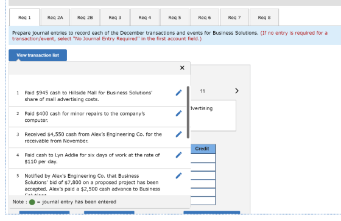Click the transaction list scrollbar
This screenshot has width=341, height=221.
pyautogui.click(x=188, y=112)
